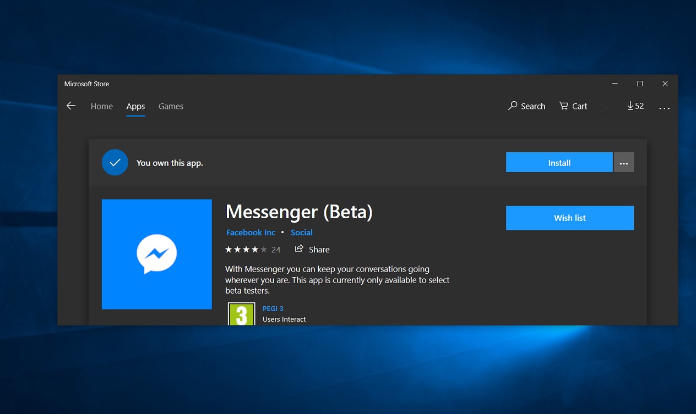Open Search in the Store
This screenshot has width=696, height=414.
click(526, 106)
